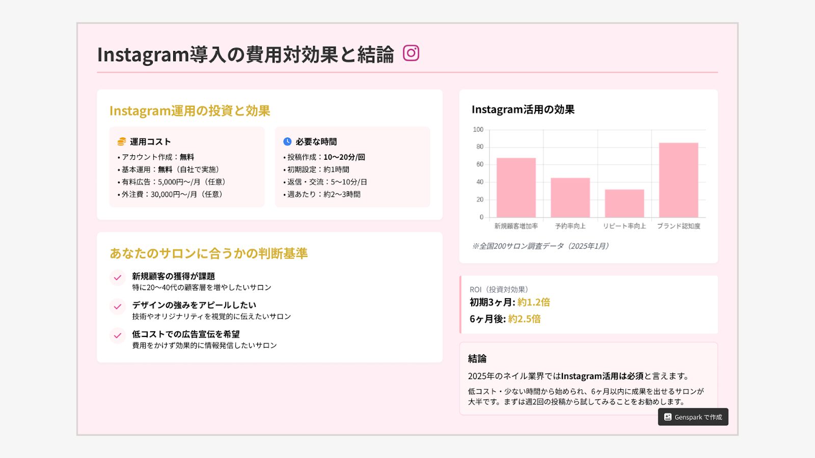Click the Genspark logo icon in the badge
Image resolution: width=815 pixels, height=458 pixels.
(668, 417)
